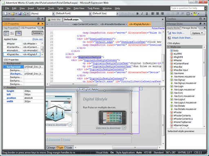The image size is (209, 156).
Task: Click the Summary button
Action: click(x=38, y=33)
